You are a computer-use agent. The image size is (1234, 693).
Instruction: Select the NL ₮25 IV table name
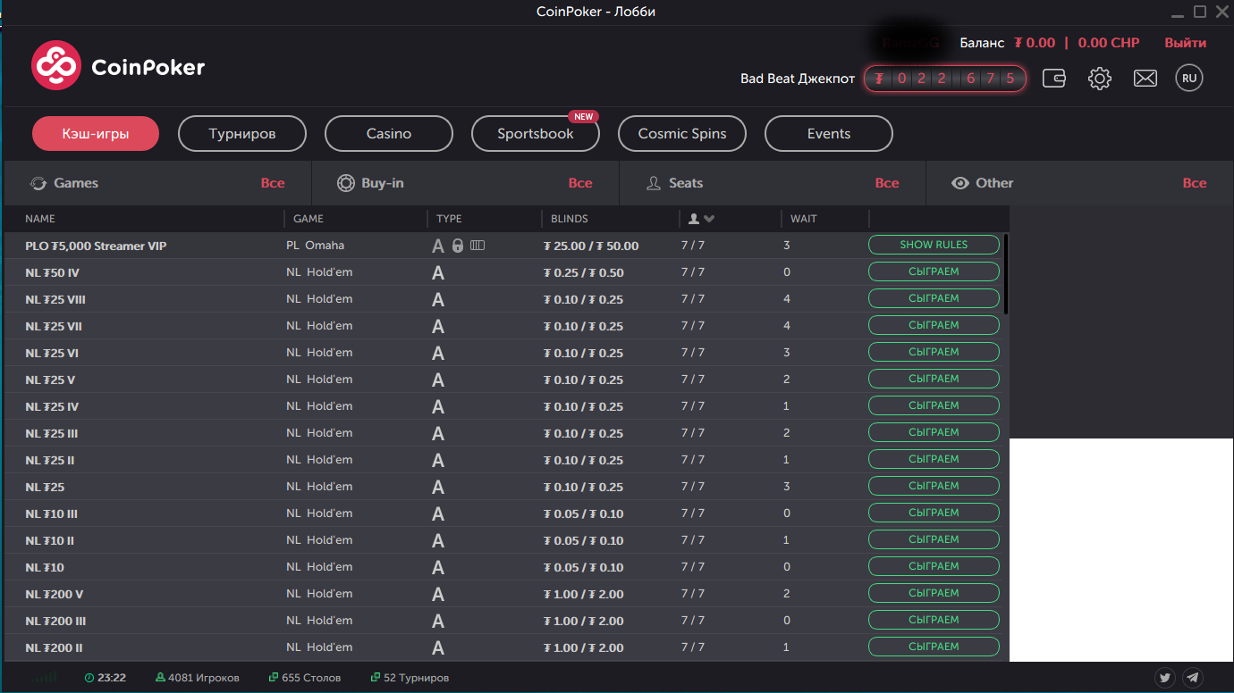52,407
